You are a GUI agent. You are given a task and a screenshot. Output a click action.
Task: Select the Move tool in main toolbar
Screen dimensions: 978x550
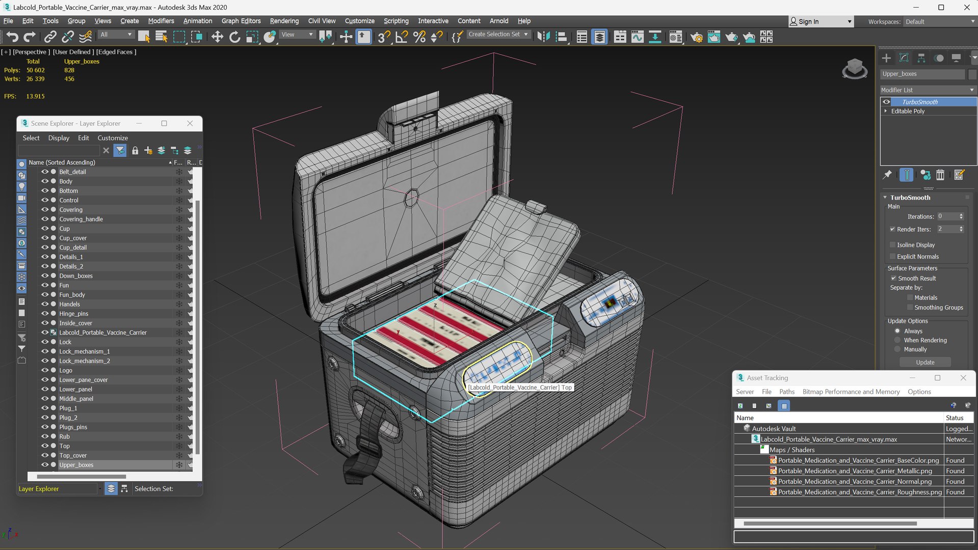[x=217, y=37]
